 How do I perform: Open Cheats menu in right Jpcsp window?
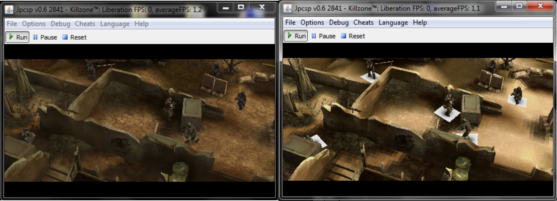[x=364, y=22]
